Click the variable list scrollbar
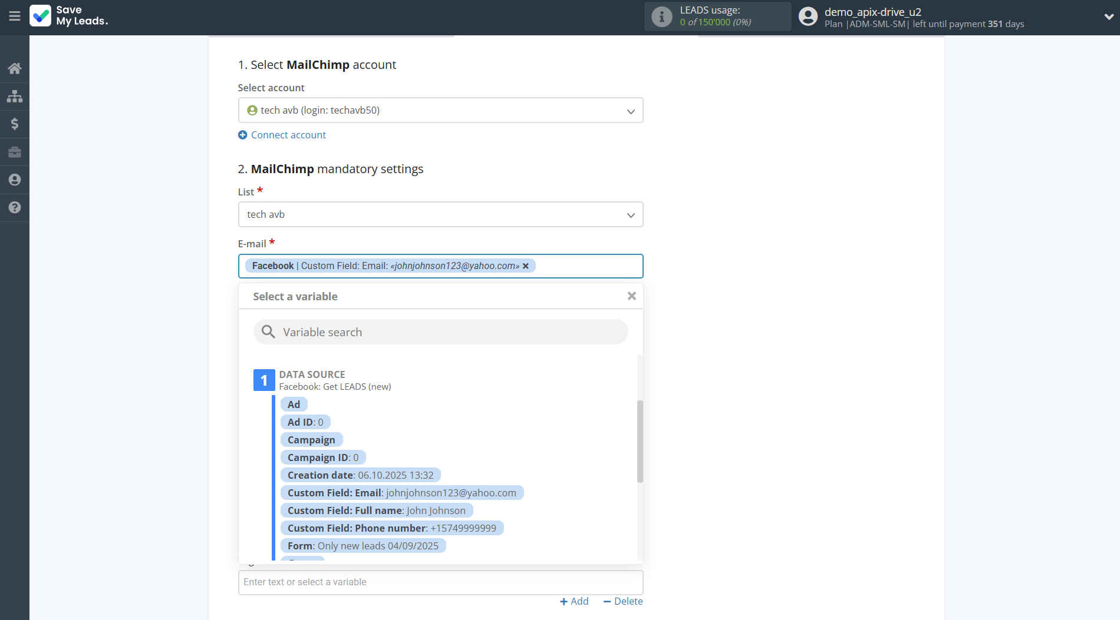 point(640,442)
